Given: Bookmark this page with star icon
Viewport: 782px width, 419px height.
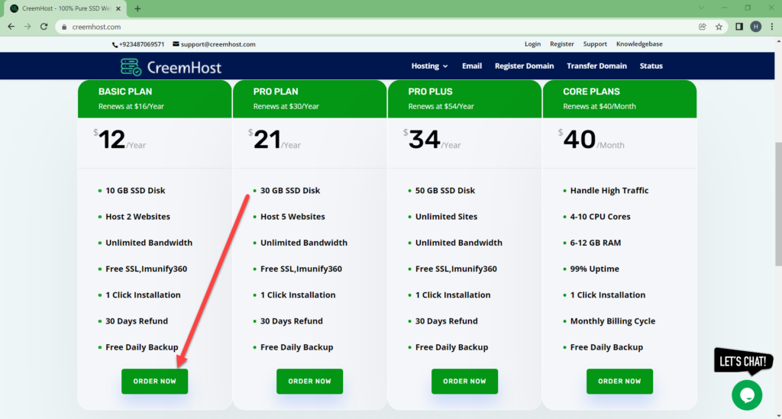Looking at the screenshot, I should click(719, 27).
